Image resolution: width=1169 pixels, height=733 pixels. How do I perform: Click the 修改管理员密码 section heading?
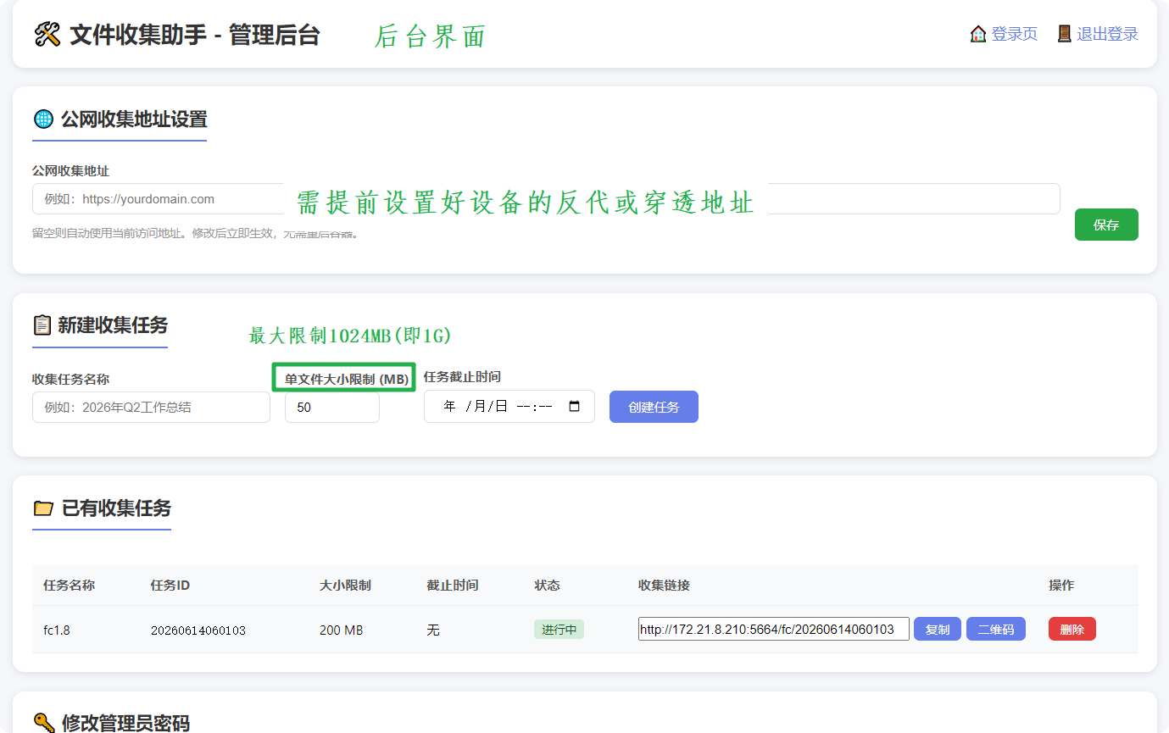(125, 723)
